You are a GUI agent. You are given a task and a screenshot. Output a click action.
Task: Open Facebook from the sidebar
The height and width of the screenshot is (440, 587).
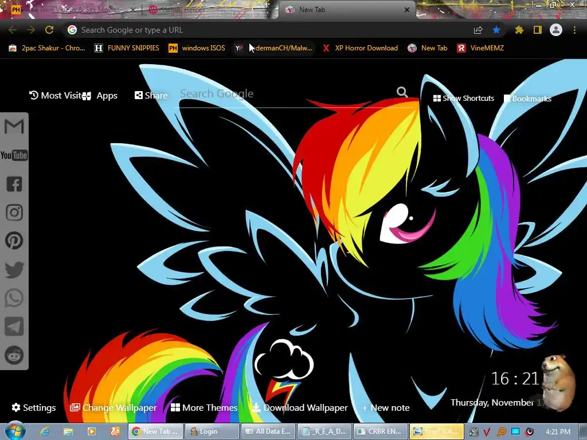(x=14, y=184)
